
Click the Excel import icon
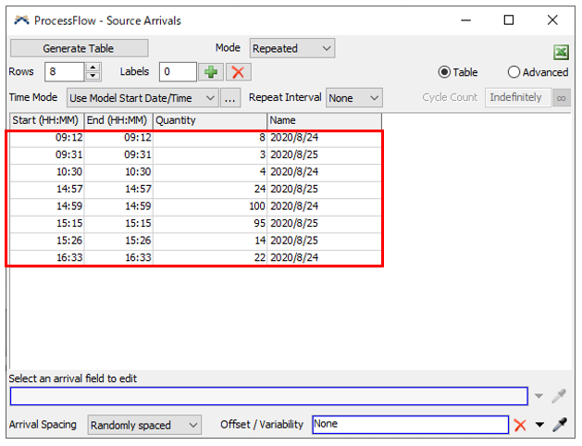coord(560,53)
